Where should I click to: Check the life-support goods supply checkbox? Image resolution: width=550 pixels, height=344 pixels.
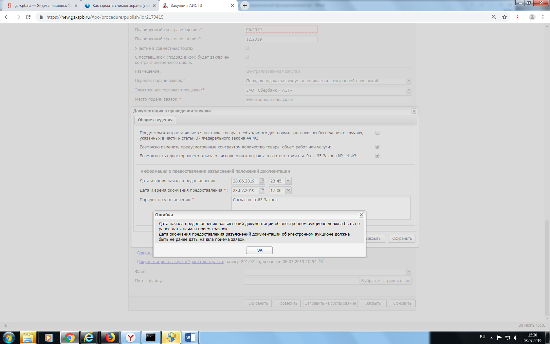coord(377,133)
